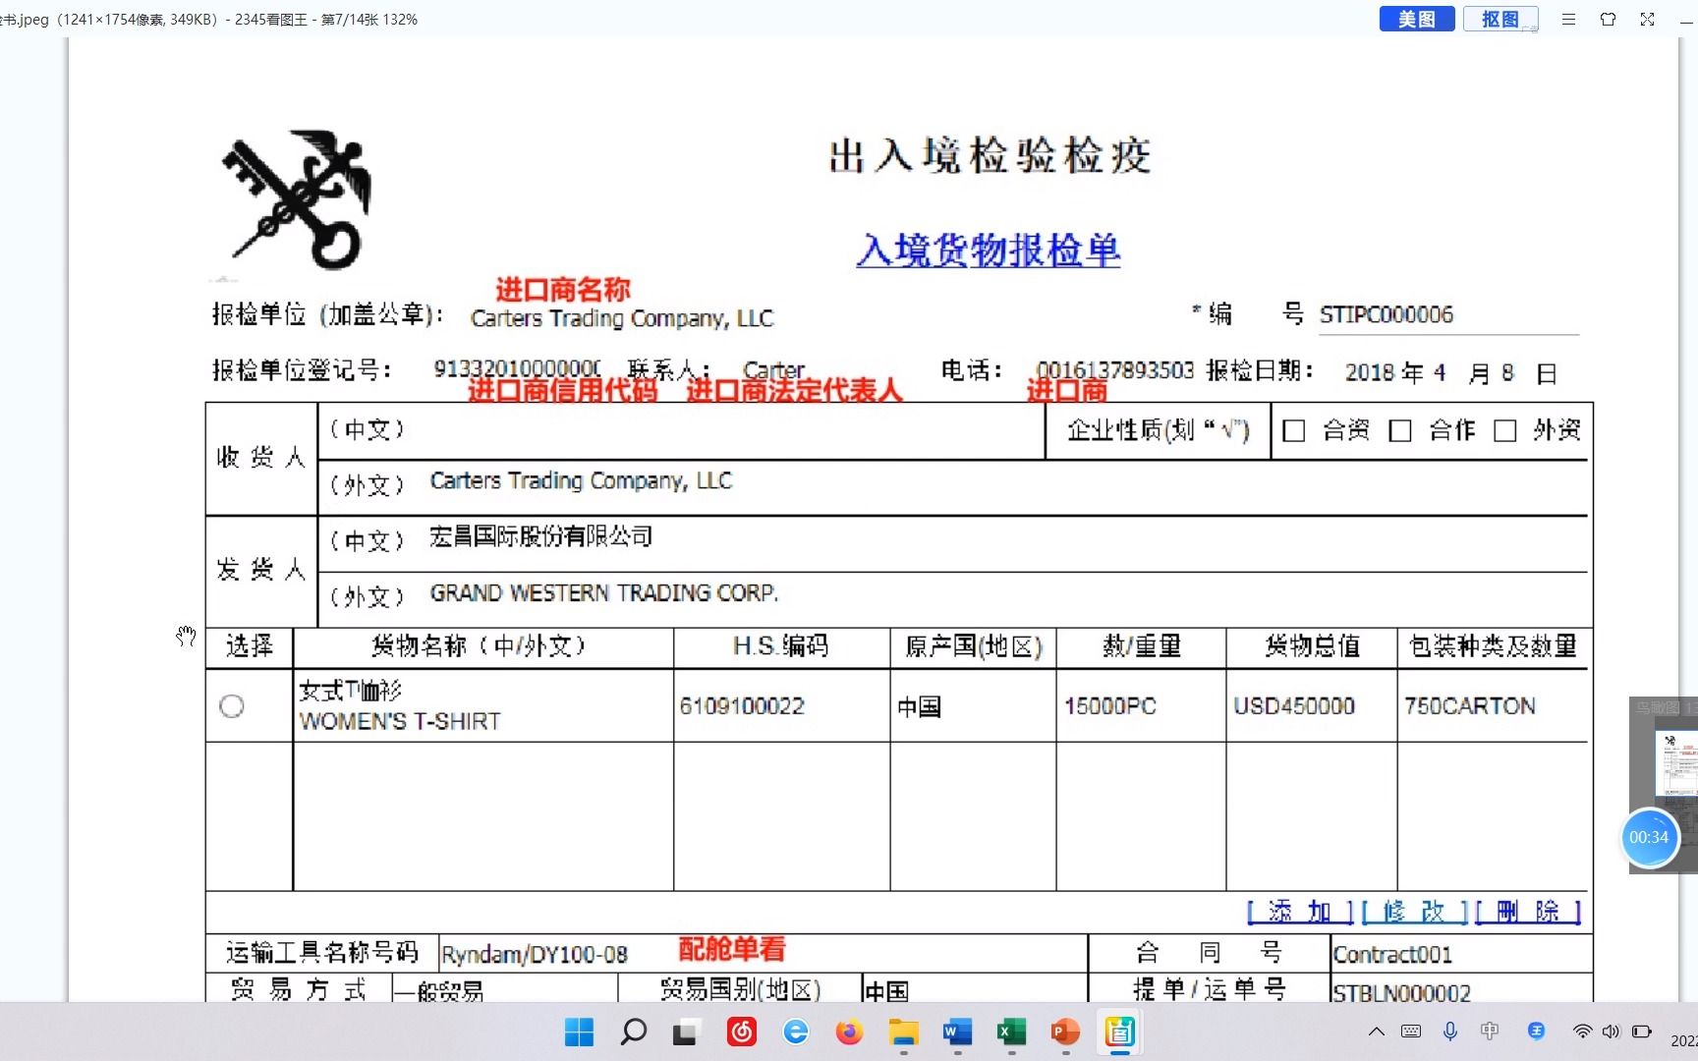Click the 入境货物报检单 title link

click(x=988, y=251)
